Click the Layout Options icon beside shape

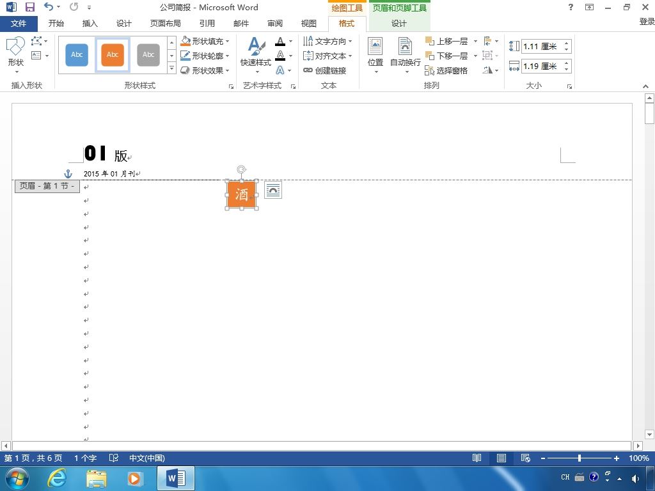pyautogui.click(x=273, y=190)
